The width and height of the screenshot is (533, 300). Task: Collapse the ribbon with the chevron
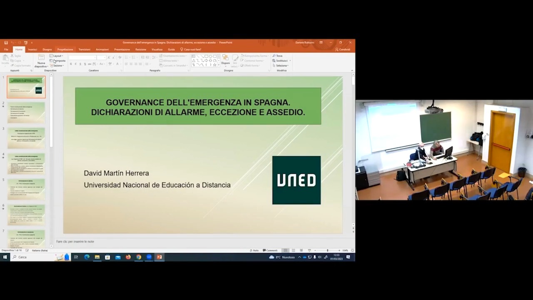[x=352, y=70]
